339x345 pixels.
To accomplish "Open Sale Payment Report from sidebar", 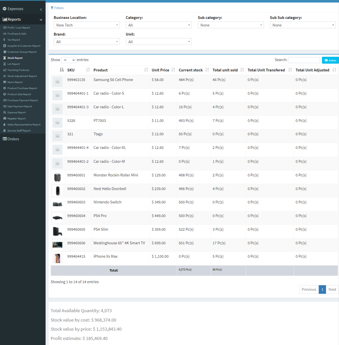I will (x=20, y=107).
